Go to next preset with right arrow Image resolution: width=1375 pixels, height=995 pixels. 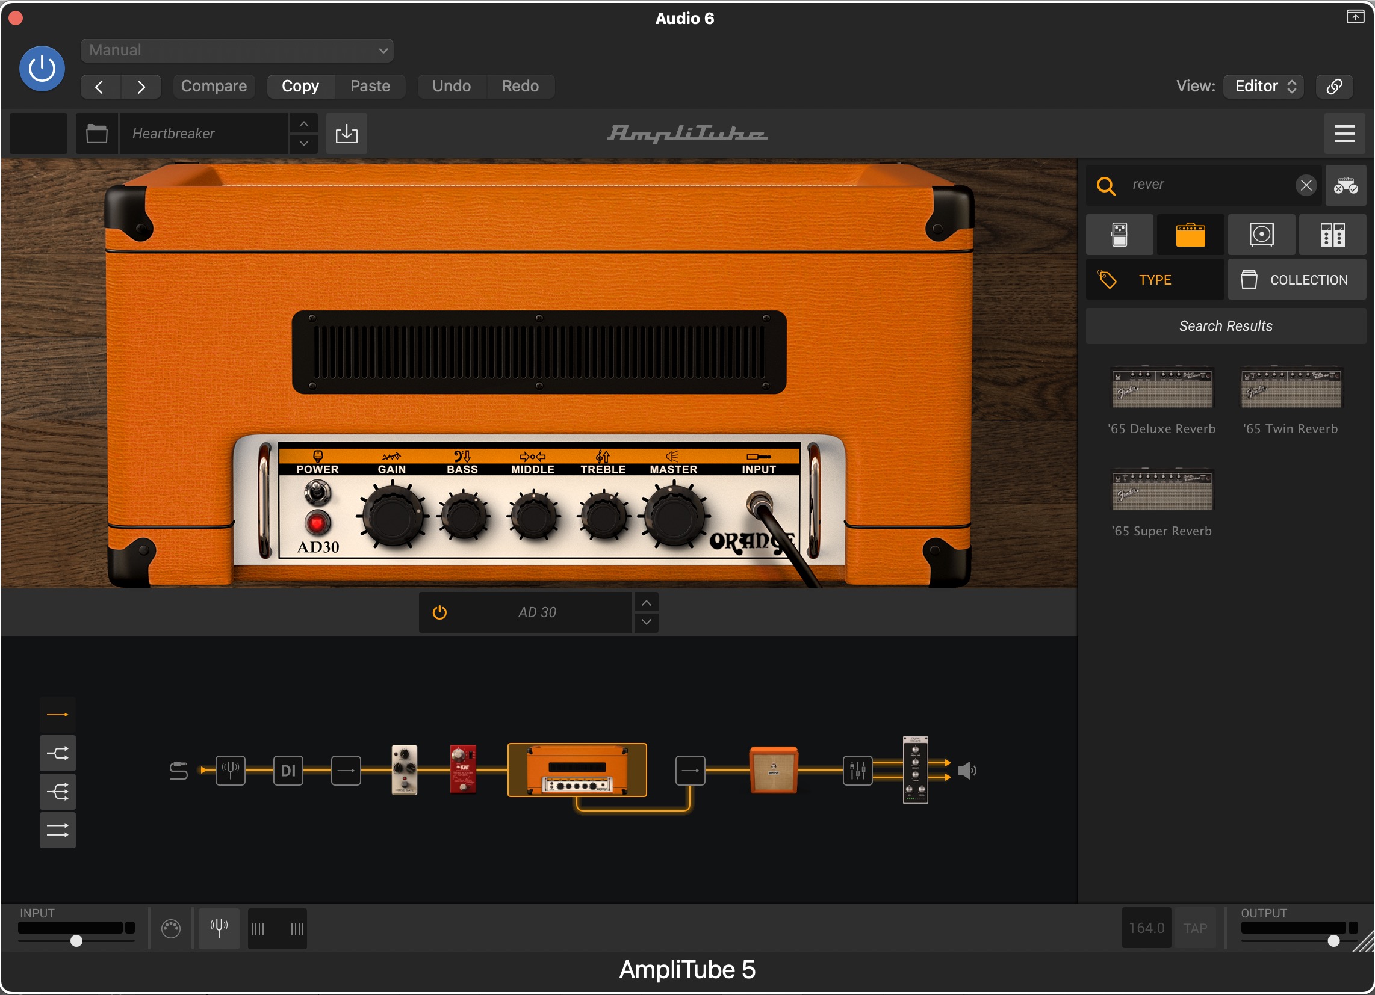click(x=141, y=87)
